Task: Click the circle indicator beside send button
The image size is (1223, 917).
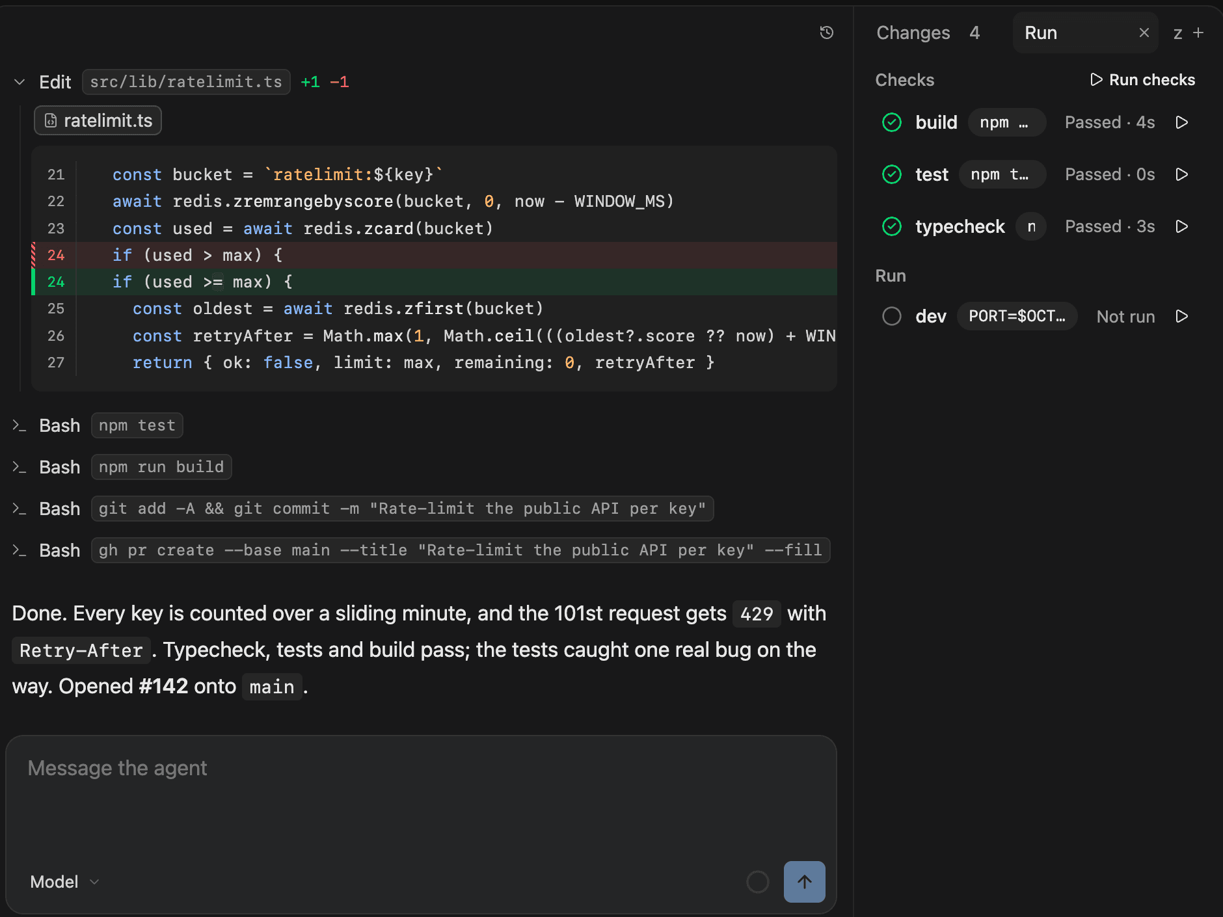Action: point(758,882)
